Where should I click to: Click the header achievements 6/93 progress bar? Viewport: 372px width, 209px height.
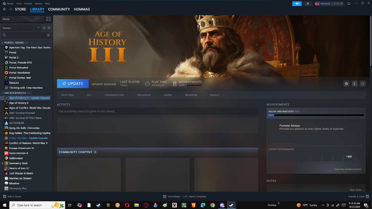click(194, 85)
